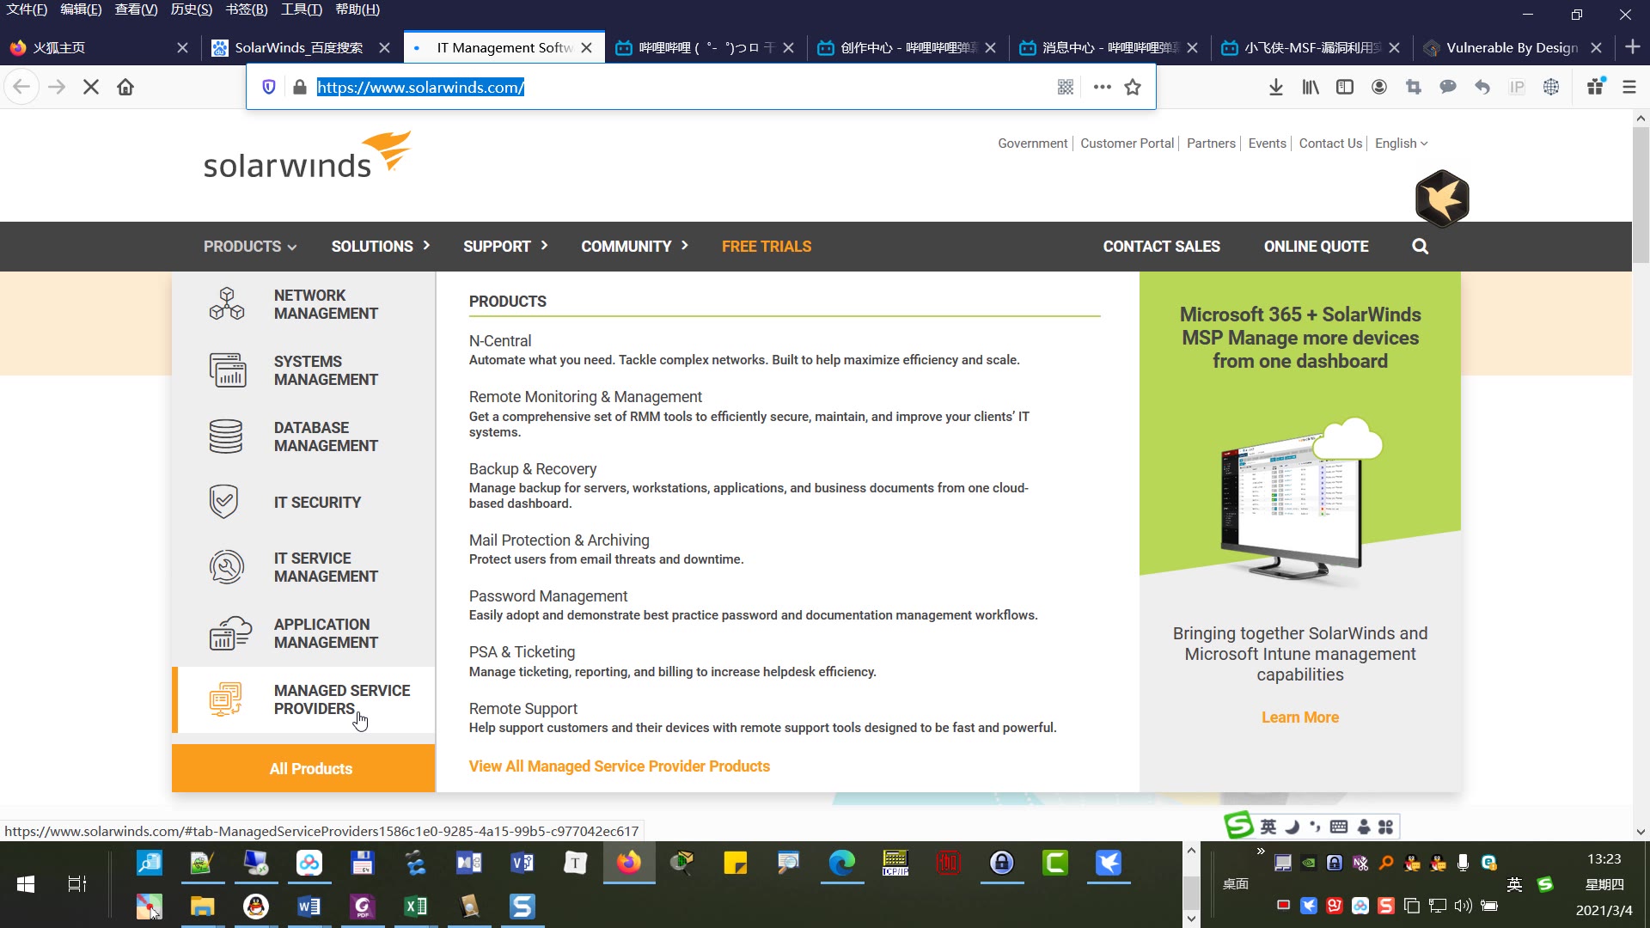This screenshot has height=928, width=1650.
Task: Open View All Managed Service Provider Products
Action: click(620, 766)
